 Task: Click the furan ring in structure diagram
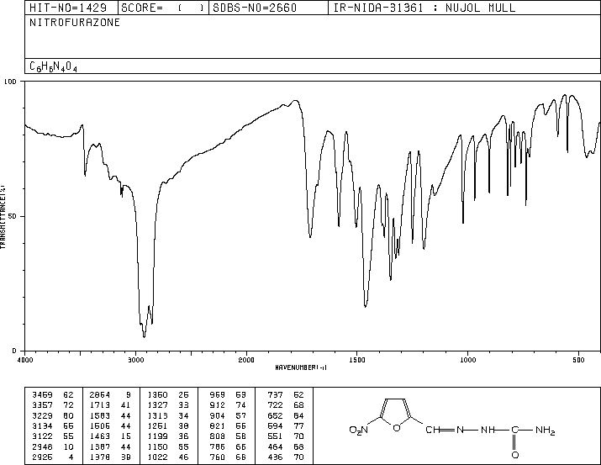tap(396, 415)
